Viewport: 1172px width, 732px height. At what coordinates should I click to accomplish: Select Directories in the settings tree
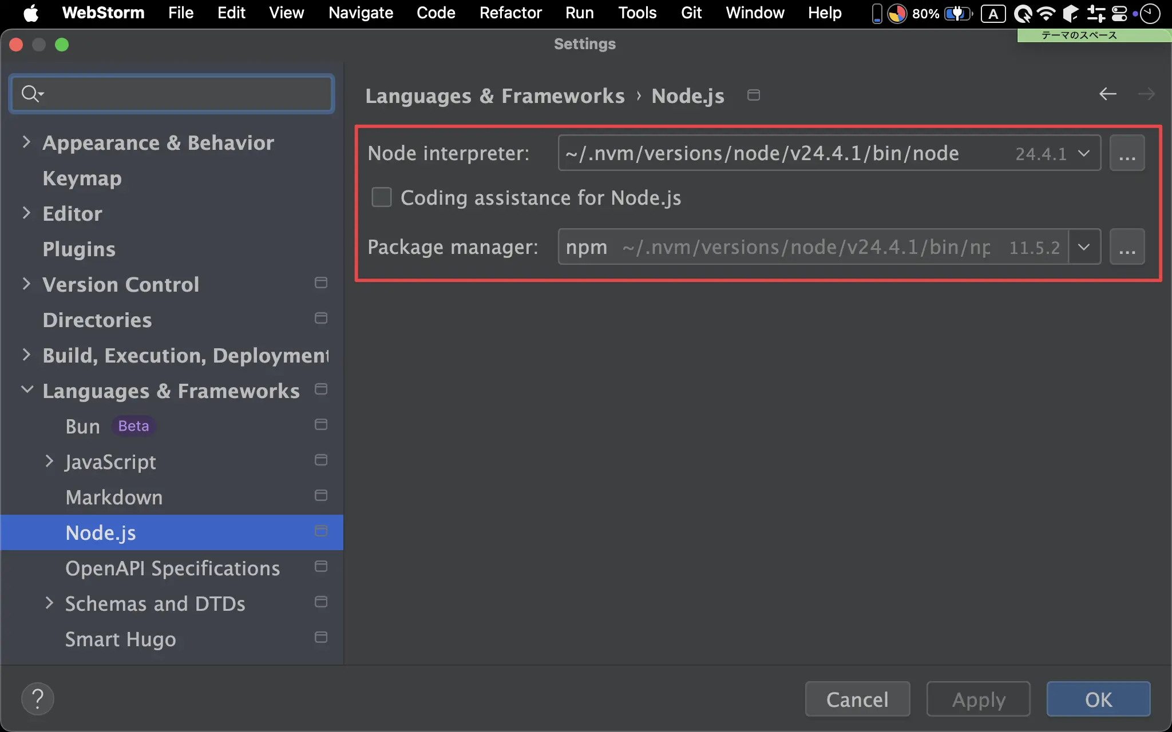(x=97, y=320)
